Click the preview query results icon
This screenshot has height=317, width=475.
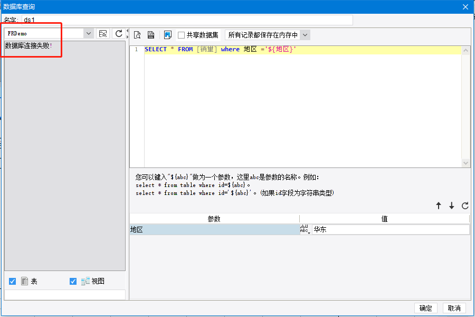pos(137,35)
